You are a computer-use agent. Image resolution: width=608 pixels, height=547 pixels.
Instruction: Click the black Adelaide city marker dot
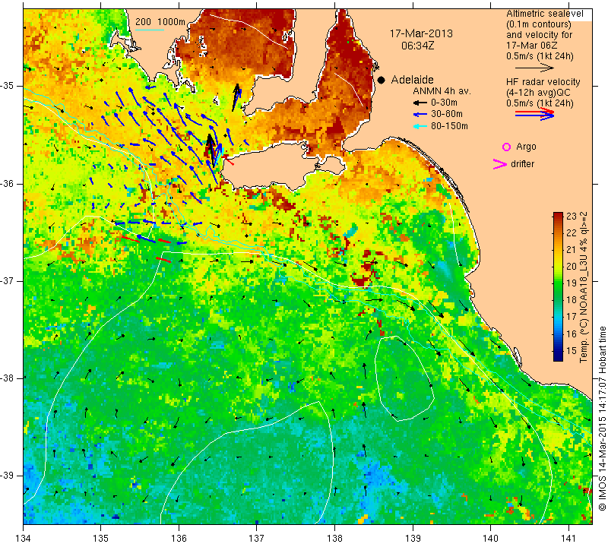[382, 80]
